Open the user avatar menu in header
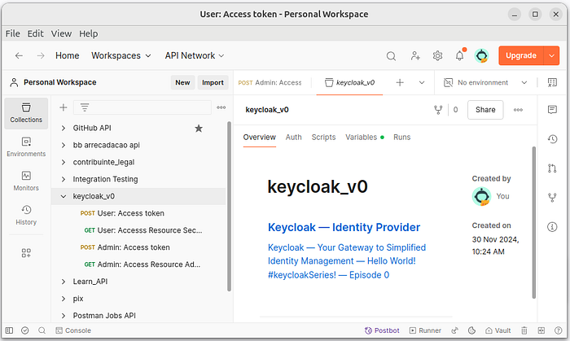 482,56
